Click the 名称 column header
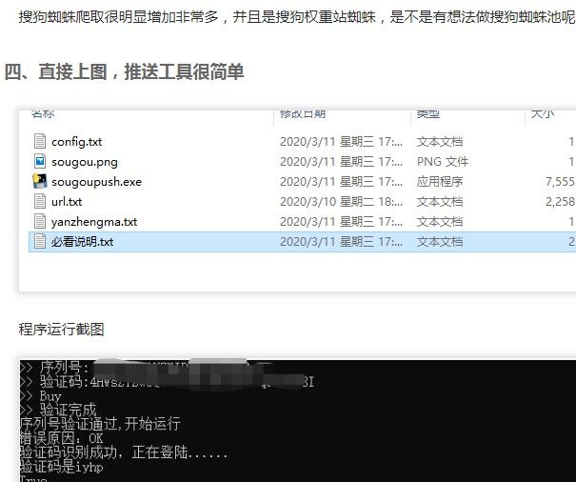This screenshot has height=482, width=576. [x=43, y=113]
